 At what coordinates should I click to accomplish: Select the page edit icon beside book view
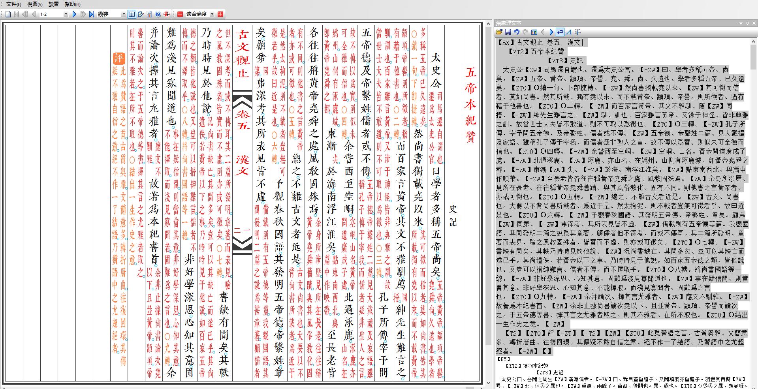(x=140, y=14)
